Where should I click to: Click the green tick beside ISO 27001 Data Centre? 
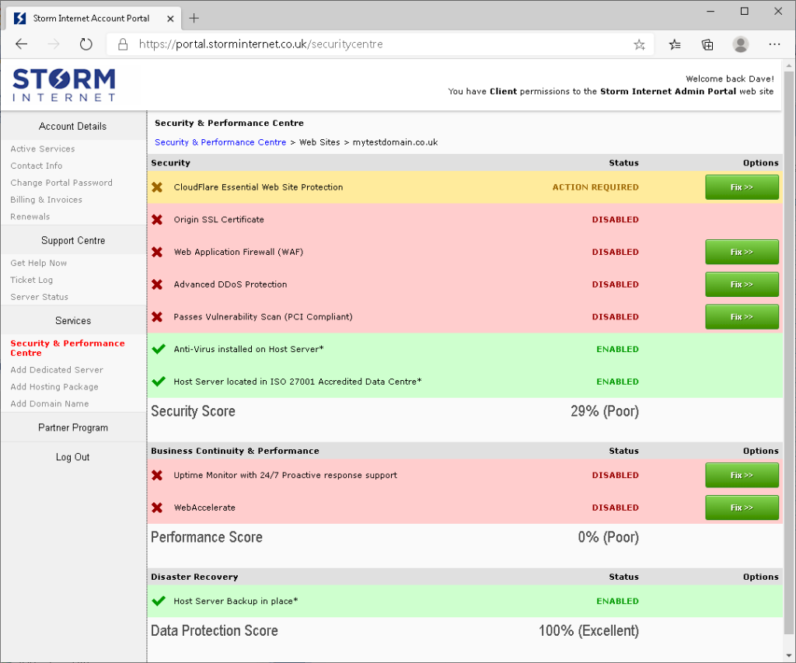tap(159, 382)
